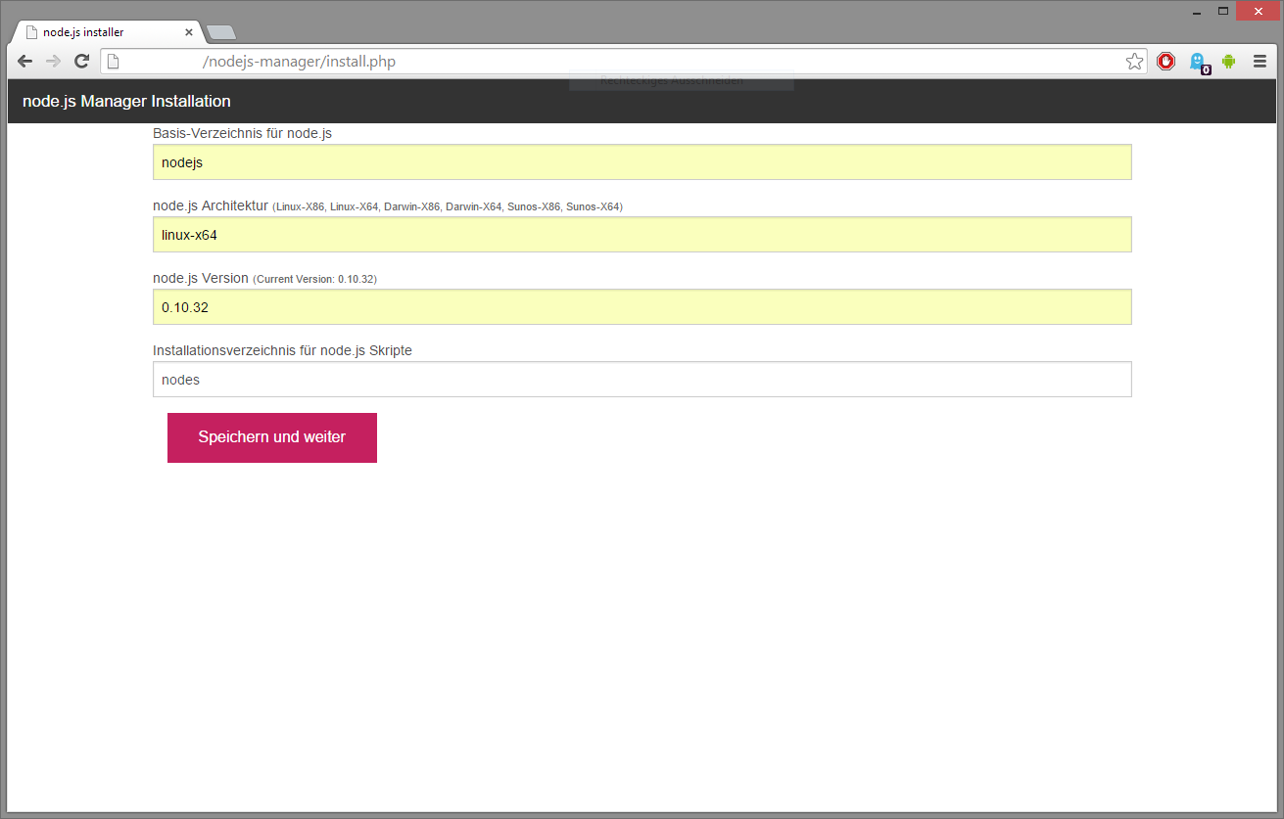The image size is (1284, 819).
Task: Click the green Android extension icon
Action: pos(1228,62)
